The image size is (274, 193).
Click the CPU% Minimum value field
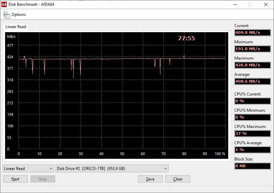(x=253, y=117)
